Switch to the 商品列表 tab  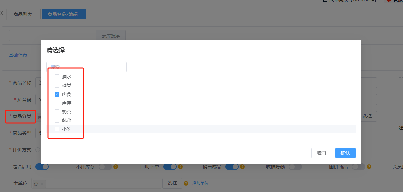[x=23, y=14]
